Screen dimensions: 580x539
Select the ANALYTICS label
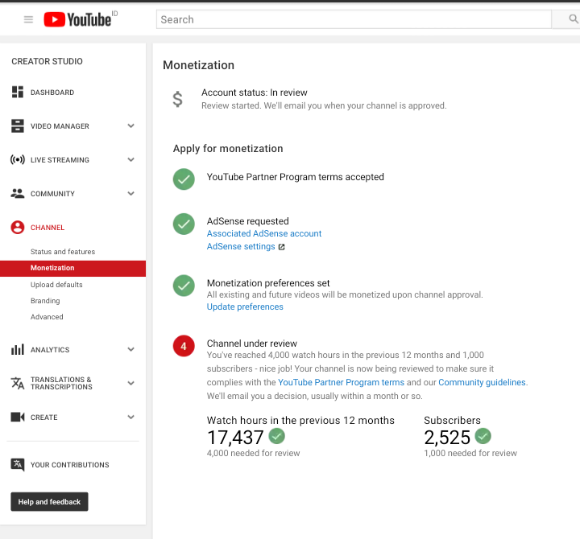point(50,350)
